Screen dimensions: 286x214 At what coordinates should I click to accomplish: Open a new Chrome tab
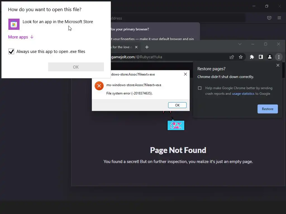tap(147, 47)
